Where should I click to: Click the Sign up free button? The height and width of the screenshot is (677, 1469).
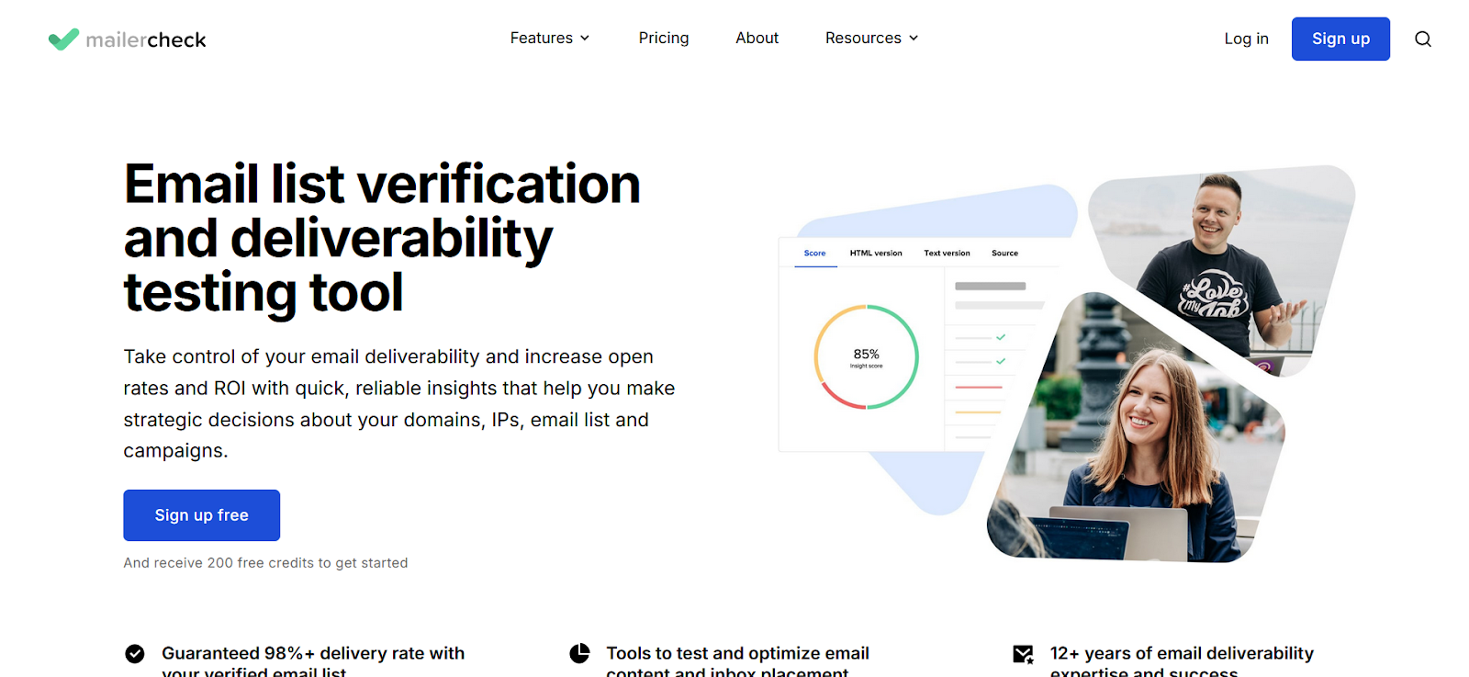click(x=201, y=515)
